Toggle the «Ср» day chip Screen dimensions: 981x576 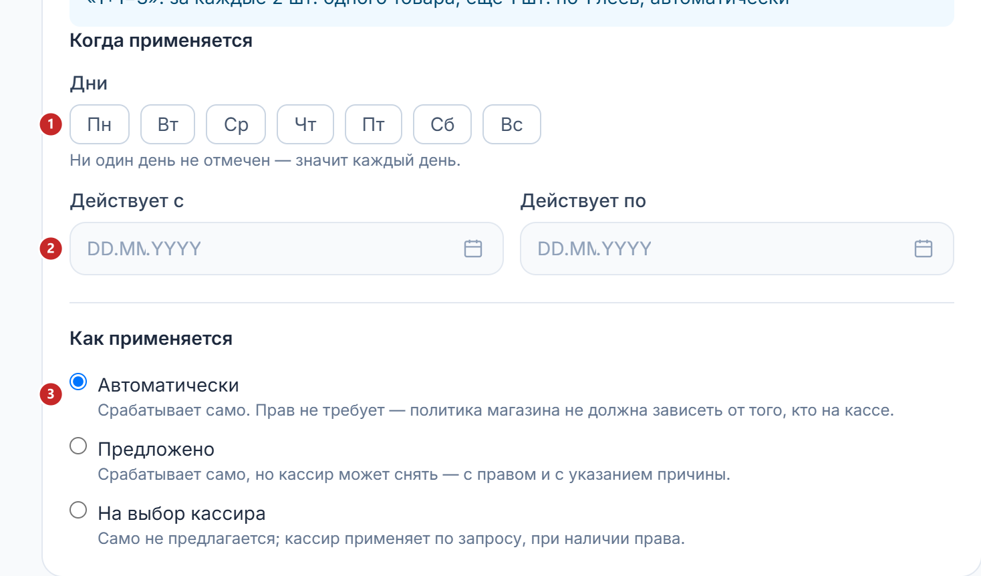[x=236, y=124]
